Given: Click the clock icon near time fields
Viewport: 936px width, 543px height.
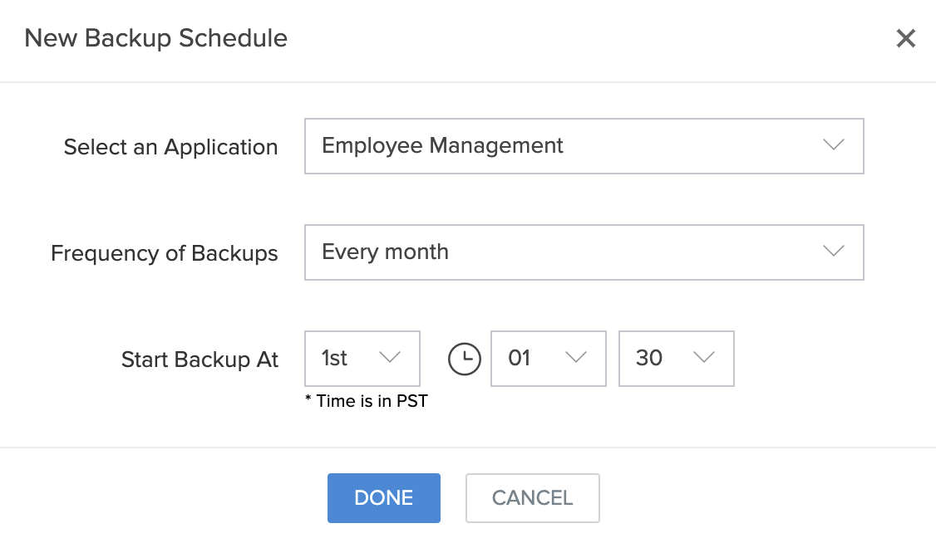Looking at the screenshot, I should tap(465, 359).
